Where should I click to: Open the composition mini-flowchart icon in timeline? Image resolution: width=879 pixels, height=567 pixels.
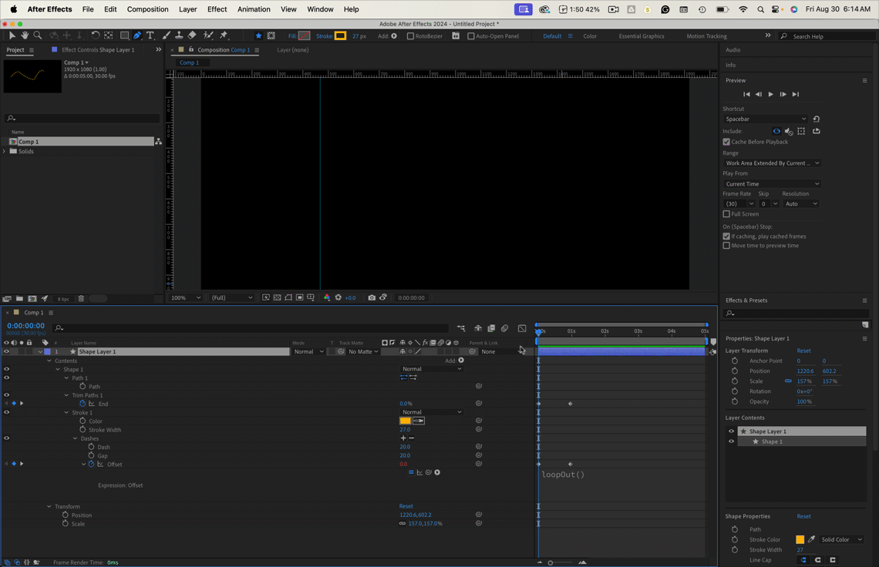click(x=461, y=328)
